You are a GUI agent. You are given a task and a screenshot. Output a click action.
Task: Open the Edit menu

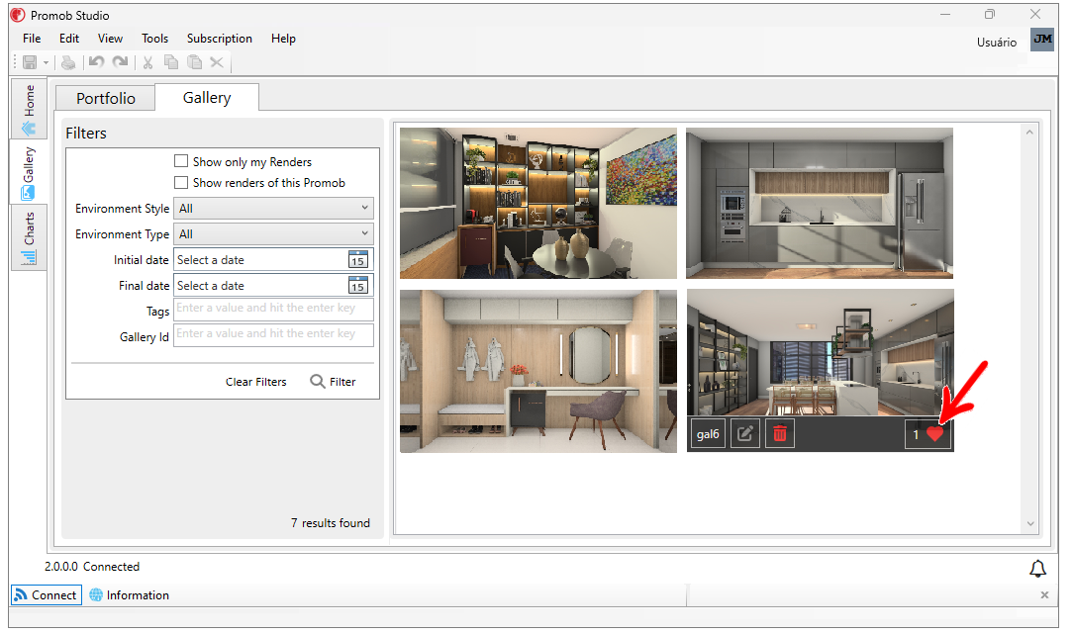68,39
